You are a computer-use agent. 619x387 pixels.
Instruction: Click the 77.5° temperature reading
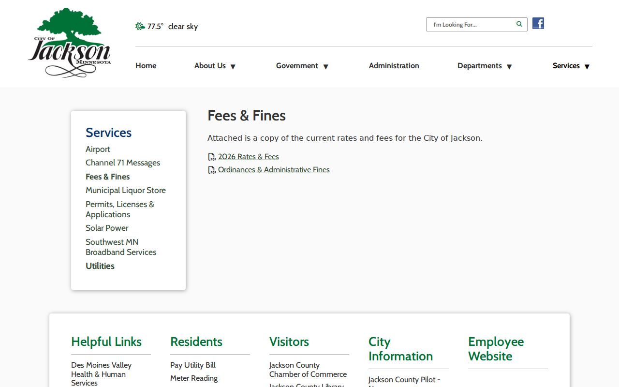155,26
